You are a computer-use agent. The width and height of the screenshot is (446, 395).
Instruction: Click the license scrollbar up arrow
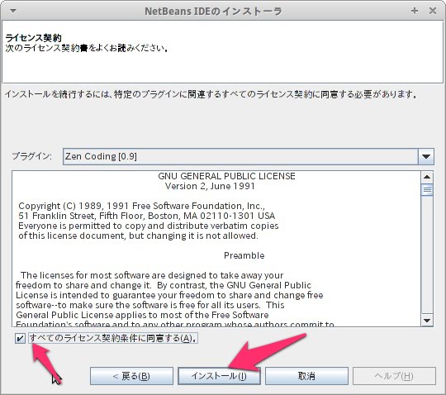[x=427, y=177]
